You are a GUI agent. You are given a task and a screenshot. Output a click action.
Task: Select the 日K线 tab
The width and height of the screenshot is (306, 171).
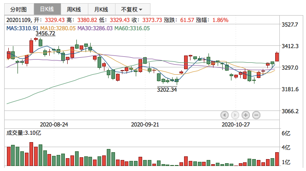tap(47, 9)
